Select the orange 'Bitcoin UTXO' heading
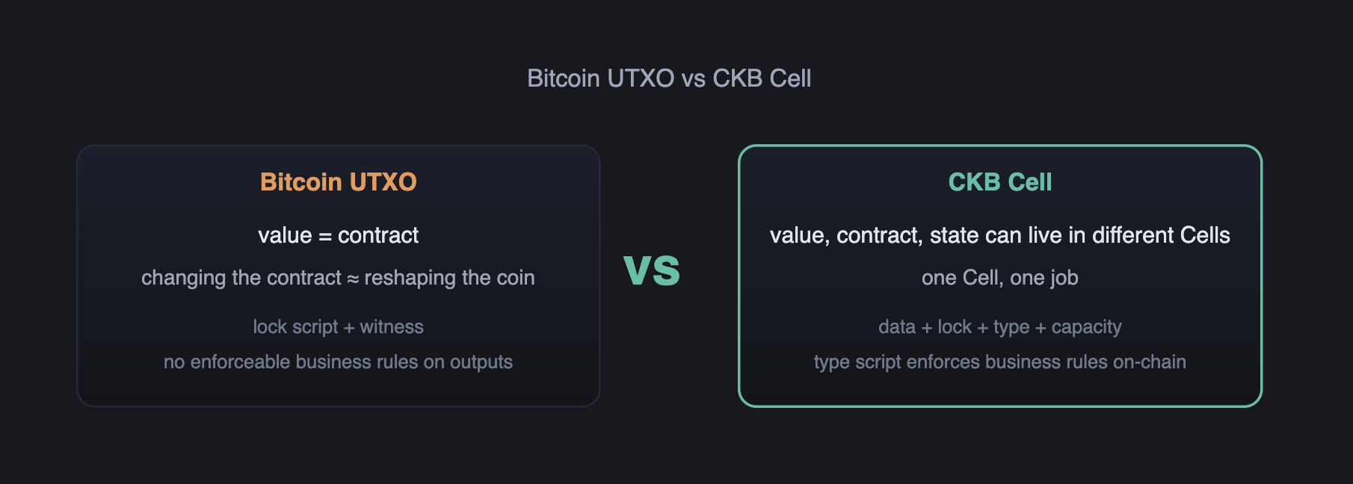The image size is (1353, 484). tap(338, 182)
